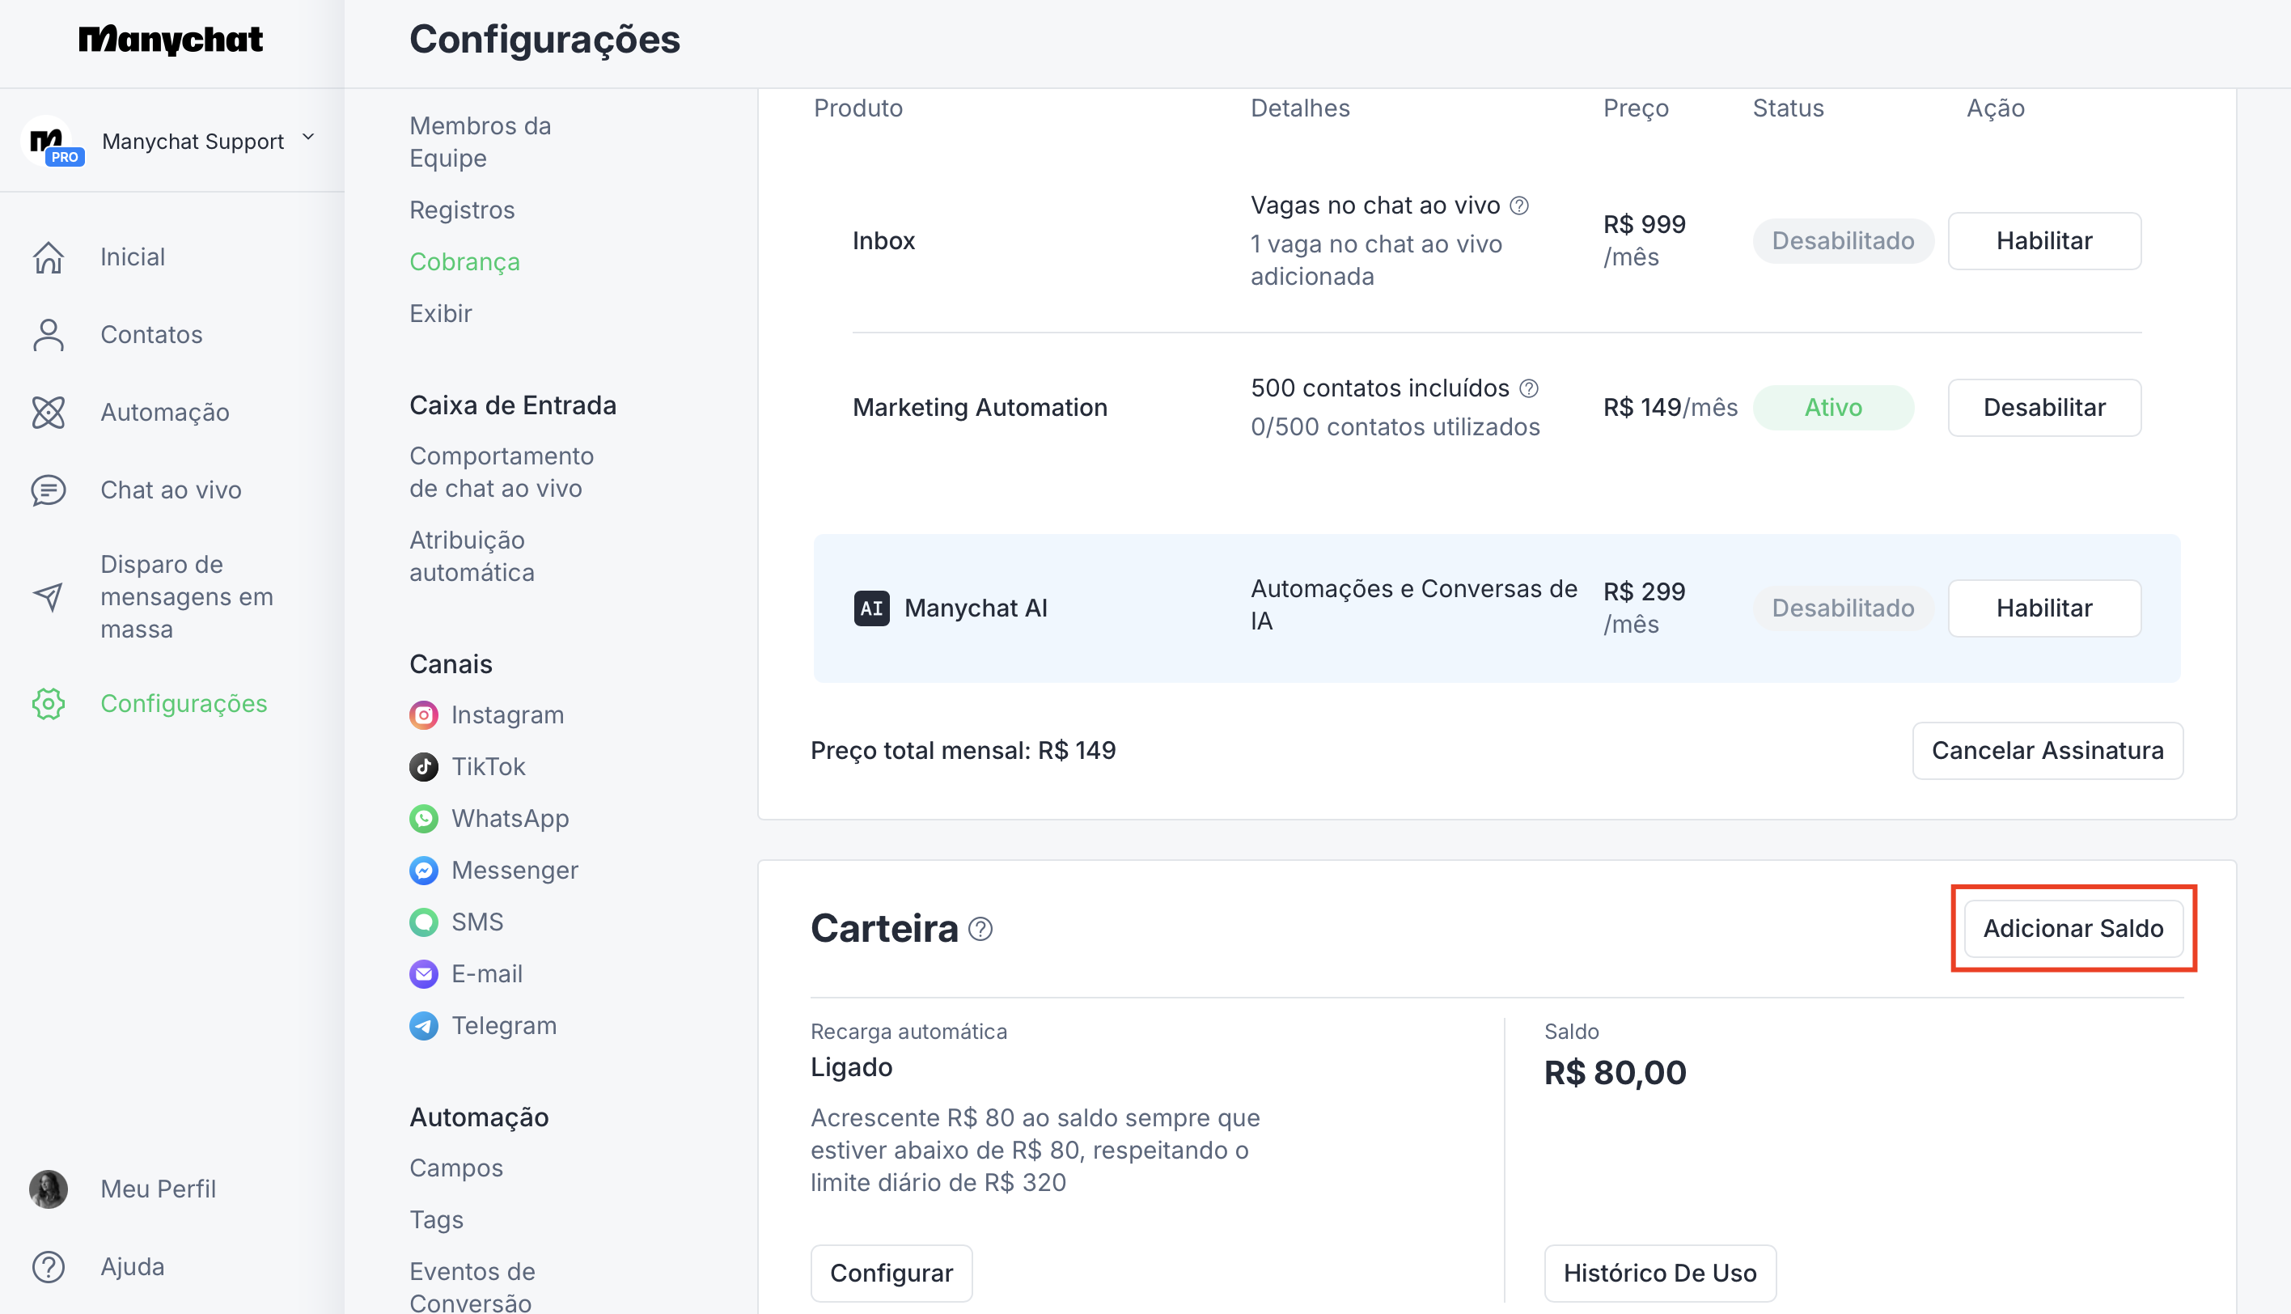Click the Chat ao vivo bubble icon

pyautogui.click(x=49, y=490)
